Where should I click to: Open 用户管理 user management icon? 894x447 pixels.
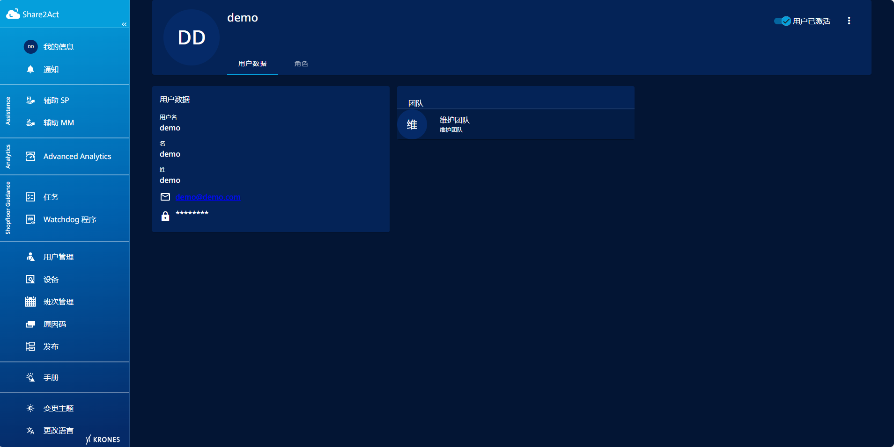(30, 257)
